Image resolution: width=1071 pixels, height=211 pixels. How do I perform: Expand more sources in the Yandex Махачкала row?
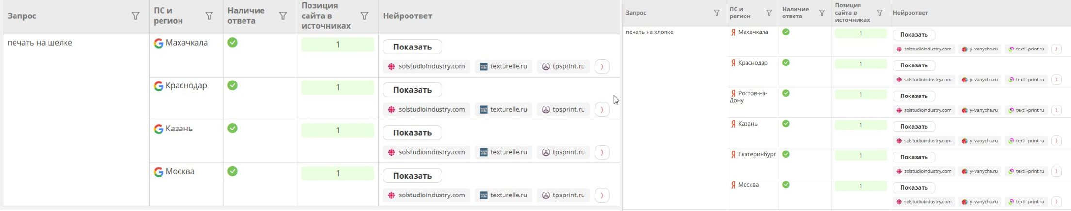(1056, 49)
